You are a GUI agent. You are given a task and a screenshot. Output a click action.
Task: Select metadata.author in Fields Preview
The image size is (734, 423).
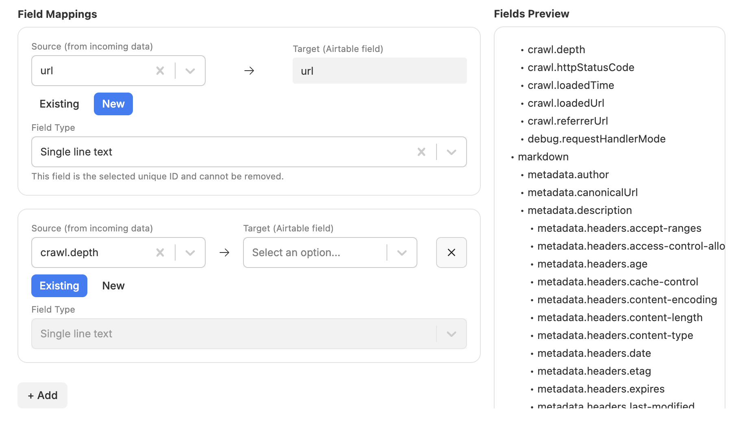pyautogui.click(x=568, y=175)
